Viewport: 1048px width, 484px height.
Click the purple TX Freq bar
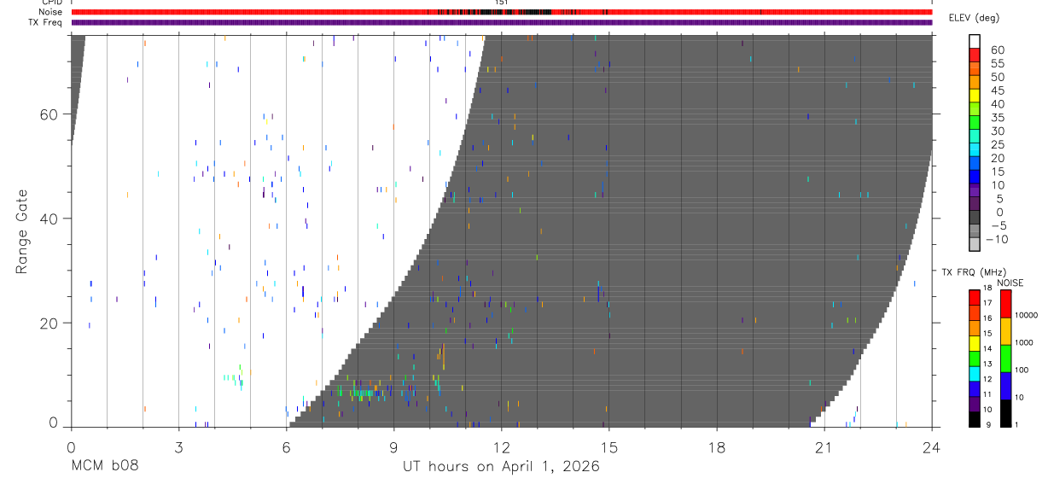pyautogui.click(x=501, y=22)
